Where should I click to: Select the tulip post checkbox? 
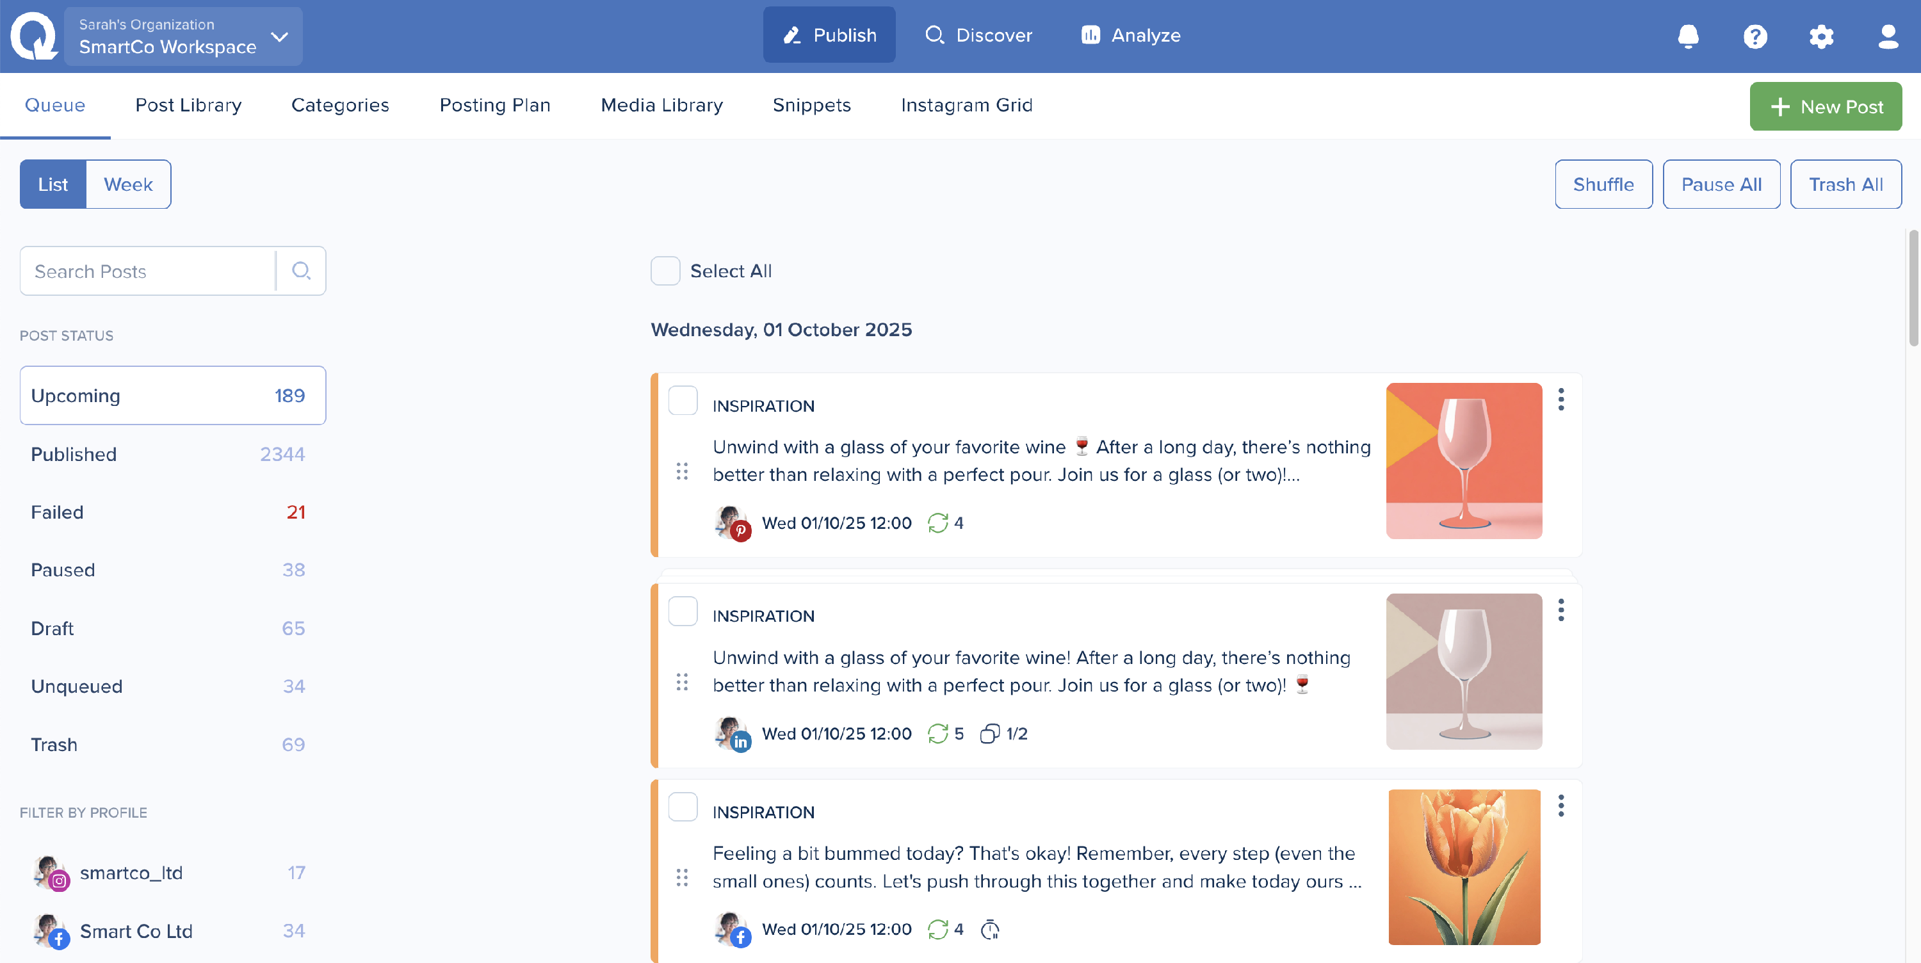coord(683,807)
